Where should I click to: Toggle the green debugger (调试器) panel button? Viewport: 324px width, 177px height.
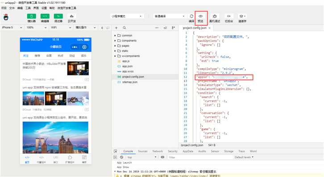(58, 16)
